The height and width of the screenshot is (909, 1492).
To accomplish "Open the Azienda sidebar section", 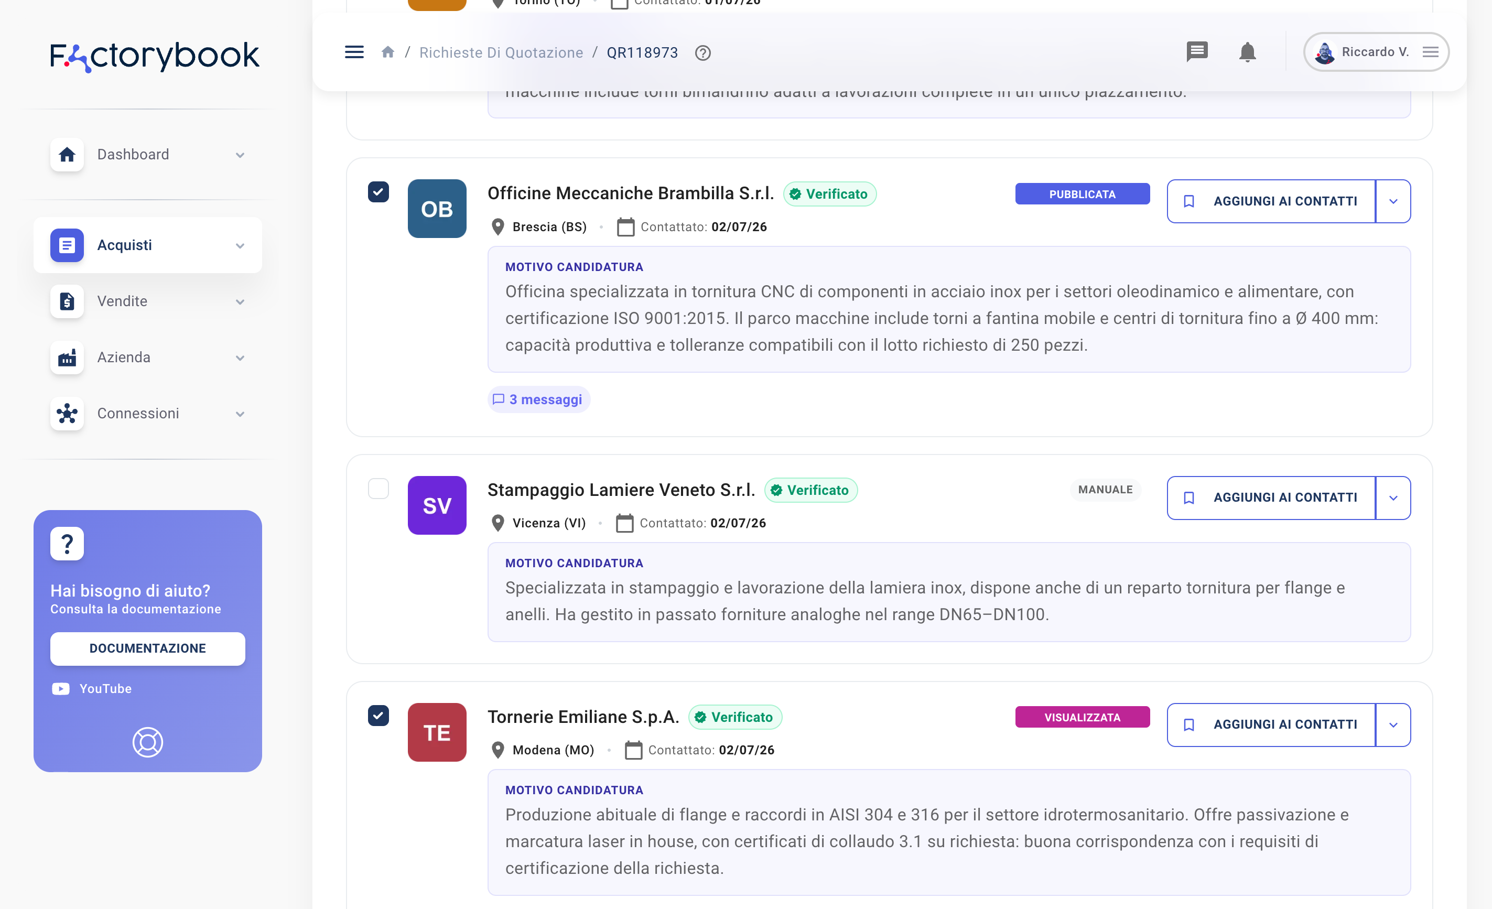I will point(148,358).
